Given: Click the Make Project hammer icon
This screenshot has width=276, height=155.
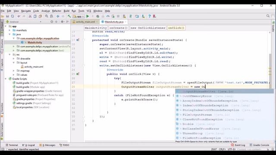Looking at the screenshot, I should [x=69, y=16].
